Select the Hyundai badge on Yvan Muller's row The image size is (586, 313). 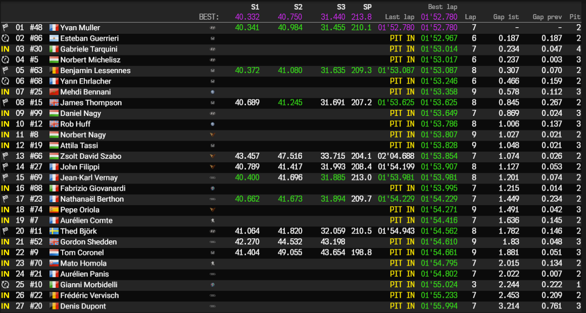pos(212,27)
